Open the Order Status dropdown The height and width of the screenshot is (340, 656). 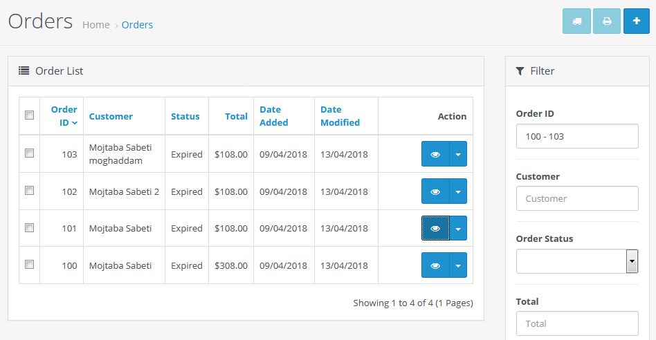pyautogui.click(x=576, y=261)
